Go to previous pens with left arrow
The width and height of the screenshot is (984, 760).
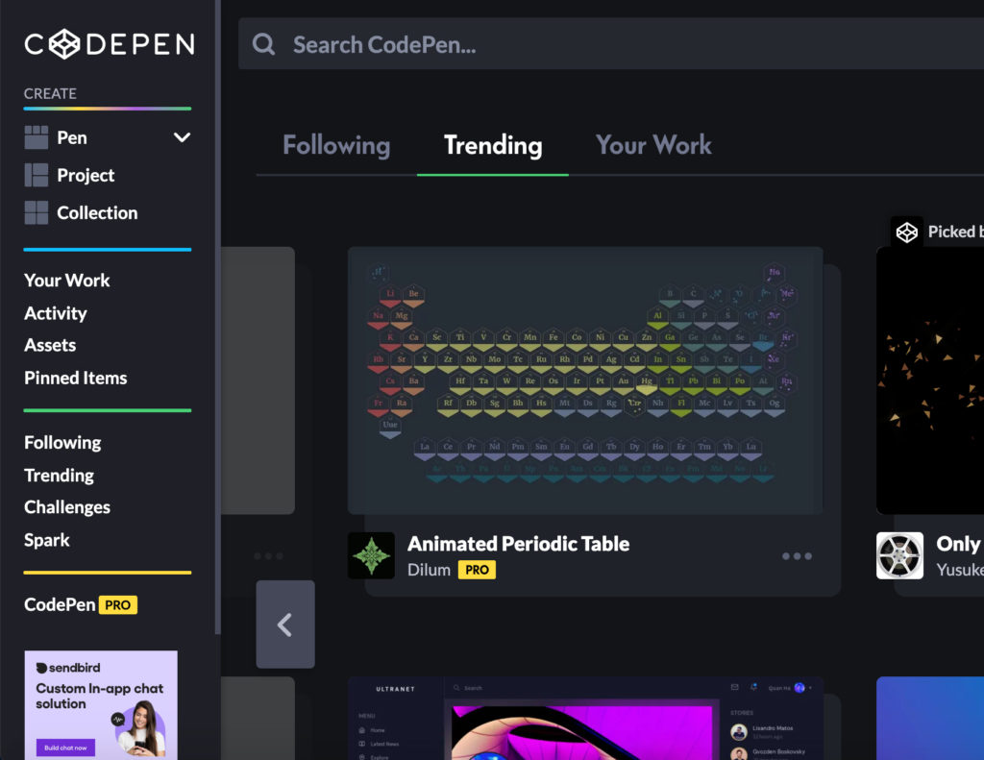coord(285,625)
